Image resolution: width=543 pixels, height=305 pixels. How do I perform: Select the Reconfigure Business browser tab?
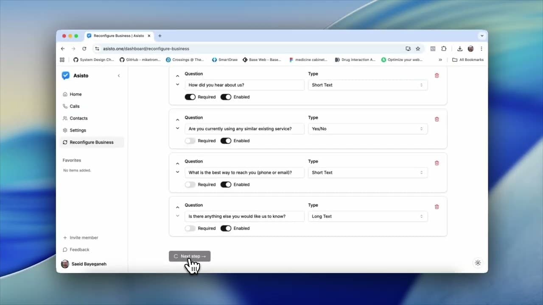(x=118, y=36)
